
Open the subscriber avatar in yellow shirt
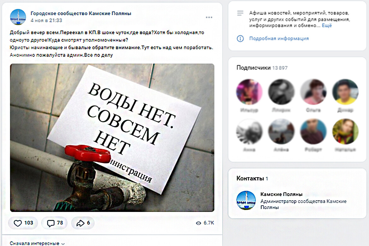[345, 92]
